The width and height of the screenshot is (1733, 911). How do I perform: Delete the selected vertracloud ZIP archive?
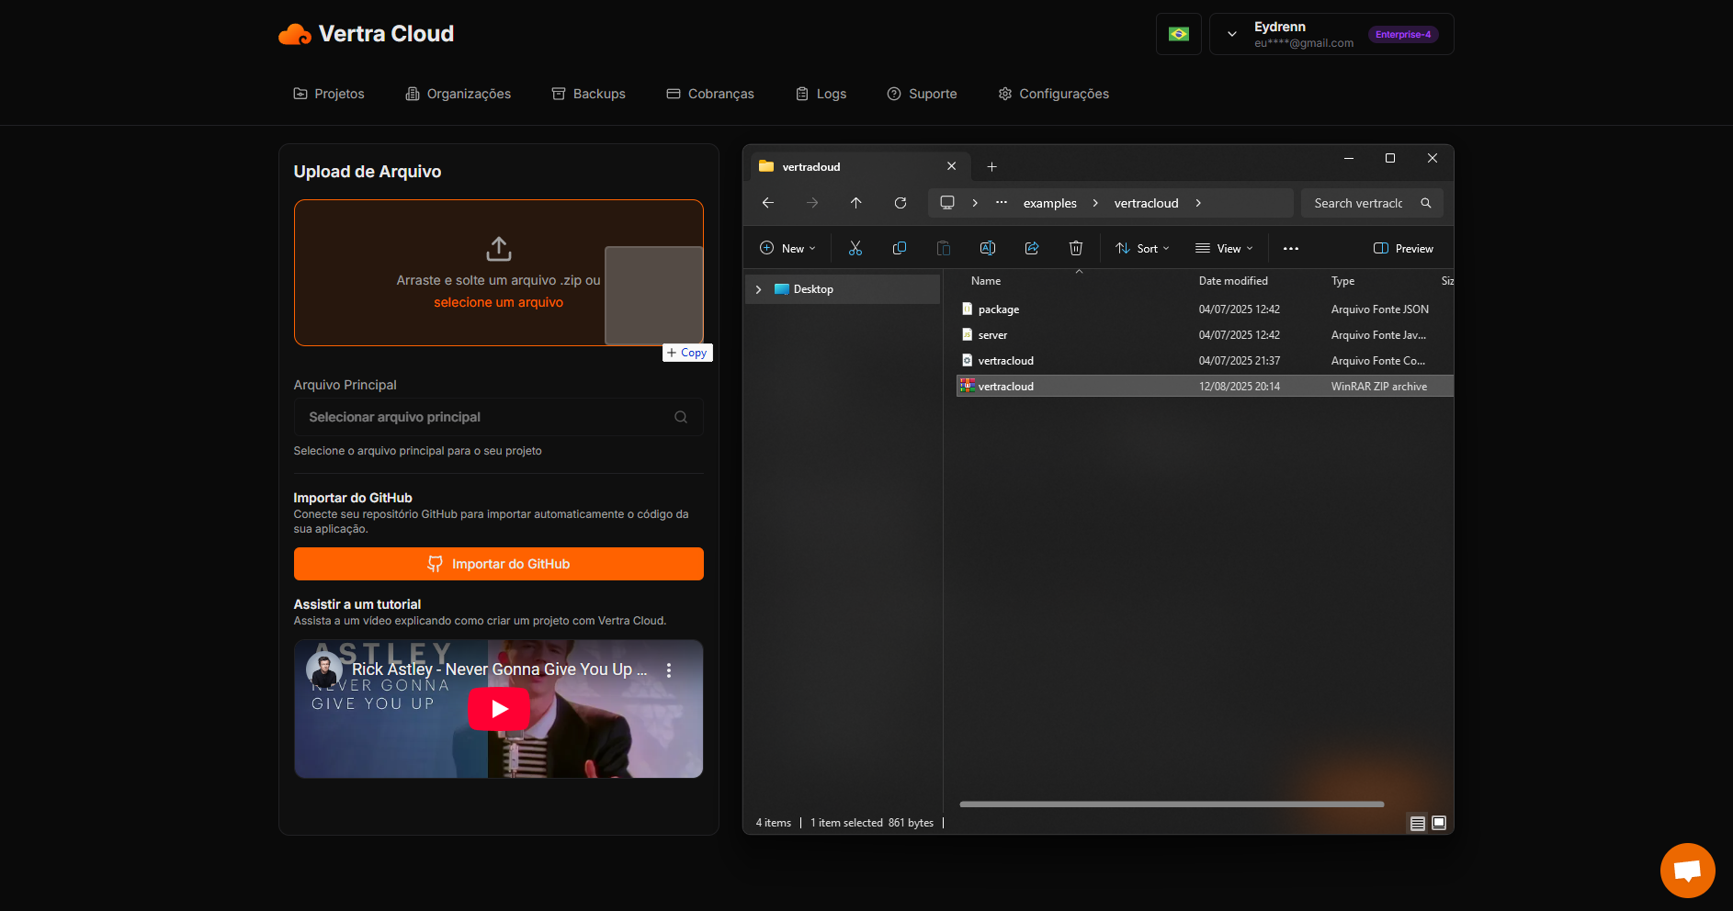[1075, 248]
